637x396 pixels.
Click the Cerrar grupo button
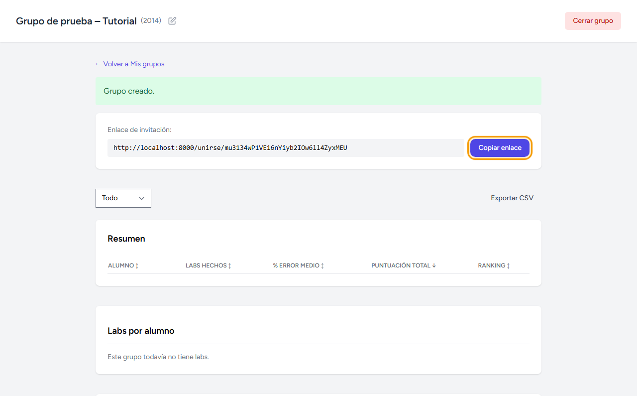pos(593,21)
